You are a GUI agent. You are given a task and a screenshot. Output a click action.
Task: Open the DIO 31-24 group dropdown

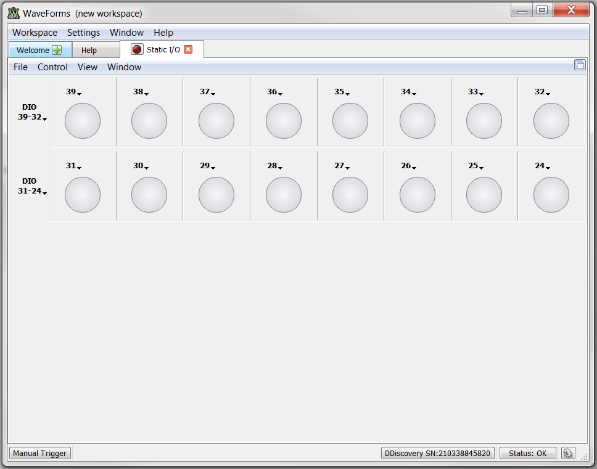[x=32, y=186]
